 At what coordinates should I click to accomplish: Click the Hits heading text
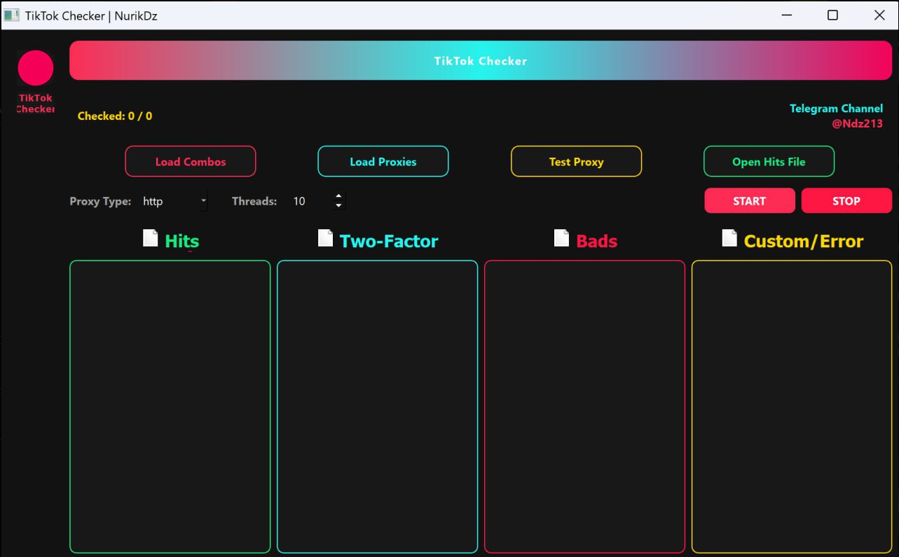182,241
